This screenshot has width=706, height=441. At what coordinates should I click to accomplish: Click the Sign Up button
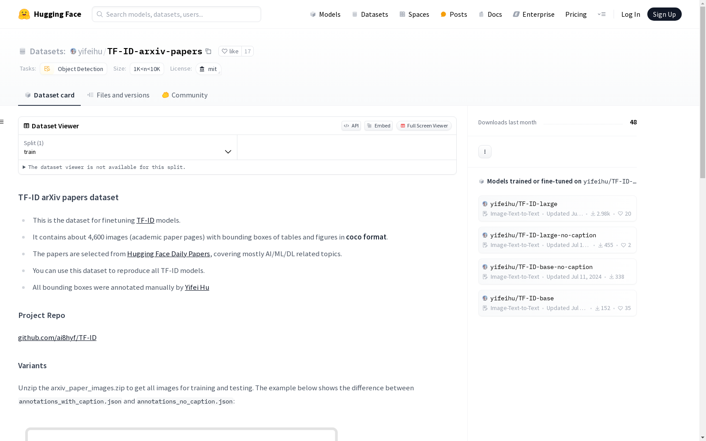coord(664,14)
